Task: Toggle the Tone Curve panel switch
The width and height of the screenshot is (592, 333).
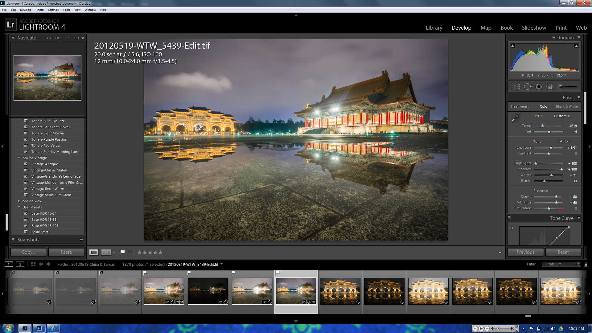Action: 509,218
